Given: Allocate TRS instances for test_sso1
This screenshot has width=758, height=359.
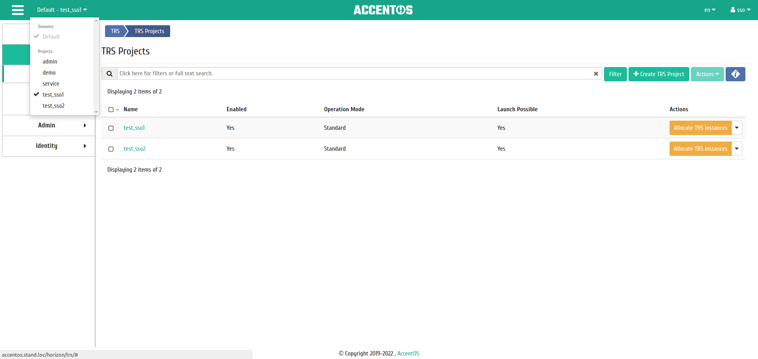Looking at the screenshot, I should click(700, 128).
